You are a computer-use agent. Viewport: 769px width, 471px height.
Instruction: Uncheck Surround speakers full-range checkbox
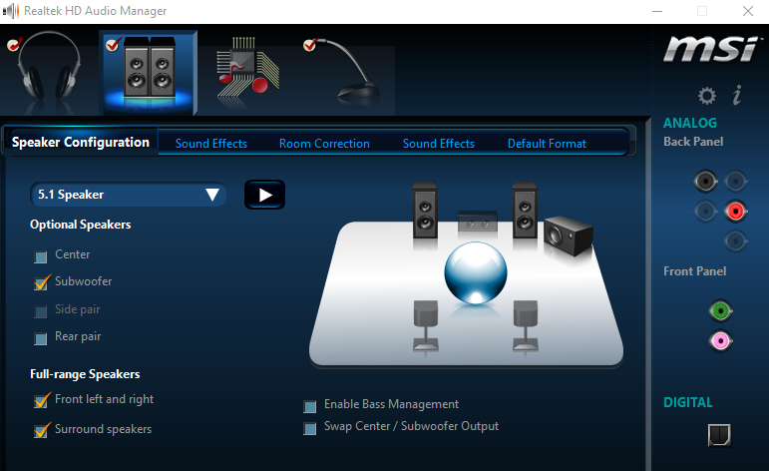tap(42, 430)
